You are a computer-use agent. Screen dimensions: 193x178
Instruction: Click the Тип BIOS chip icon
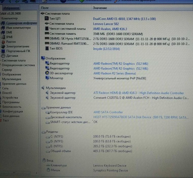click(47, 48)
